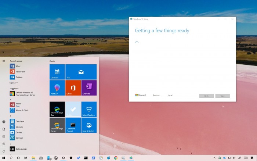The image size is (257, 161).
Task: Open the Action Center notifications icon
Action: point(252,158)
